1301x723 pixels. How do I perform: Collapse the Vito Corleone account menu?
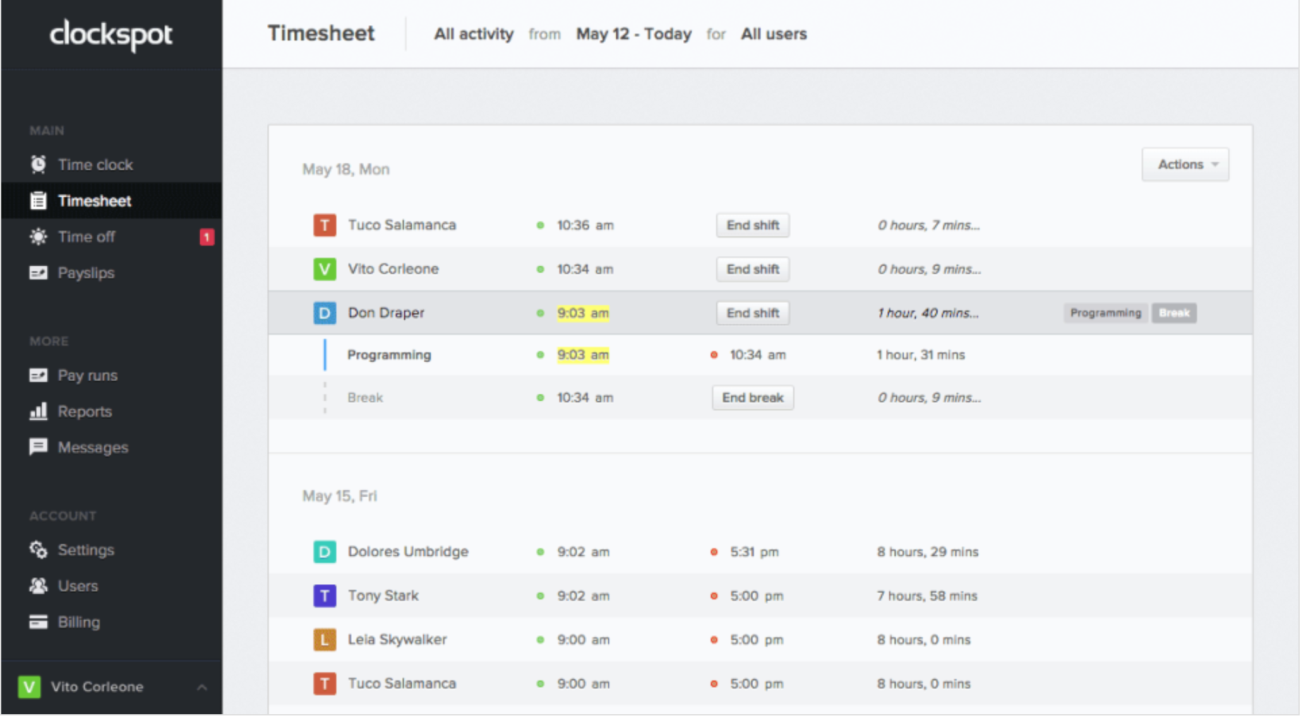tap(202, 686)
